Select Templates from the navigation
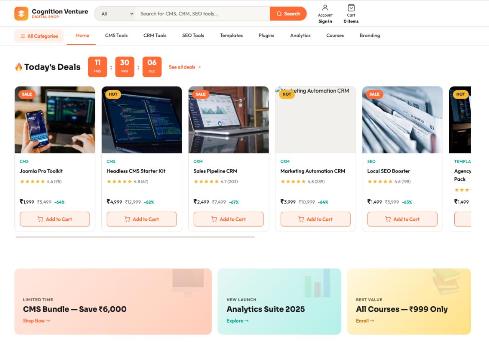Viewport: 489px width, 346px height. point(232,36)
